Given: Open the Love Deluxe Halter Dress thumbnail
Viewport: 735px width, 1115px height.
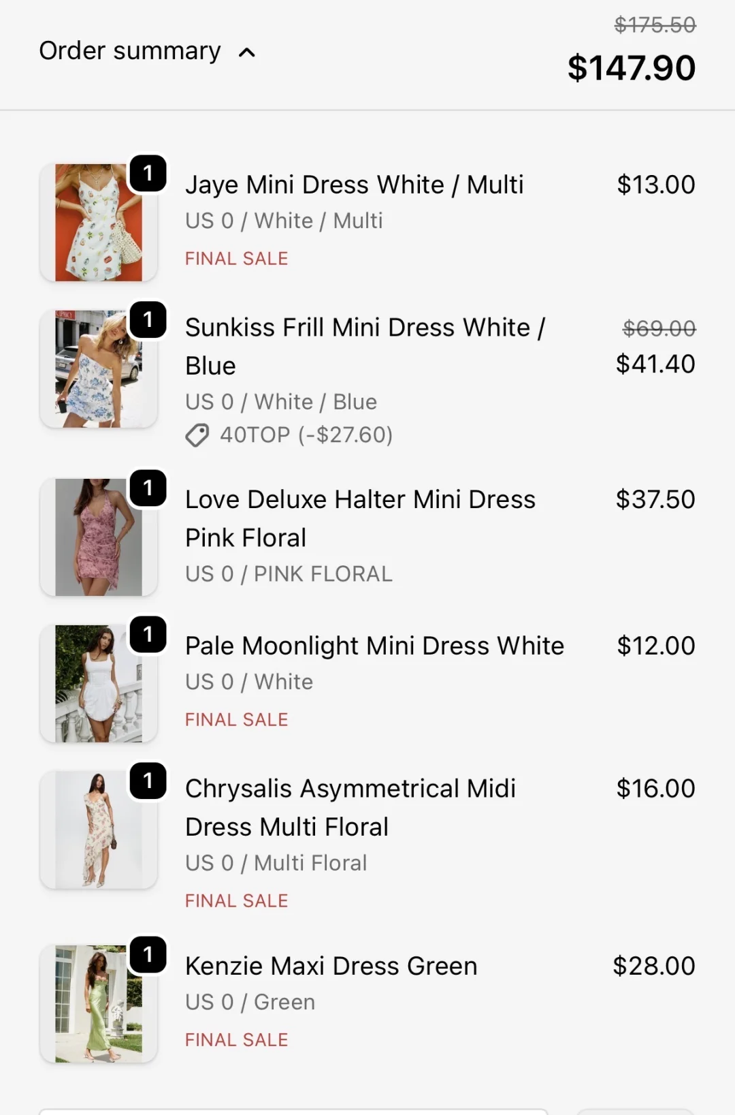Looking at the screenshot, I should point(99,537).
